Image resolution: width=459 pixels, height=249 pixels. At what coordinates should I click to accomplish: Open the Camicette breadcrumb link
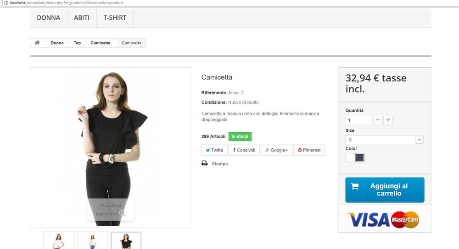[101, 43]
